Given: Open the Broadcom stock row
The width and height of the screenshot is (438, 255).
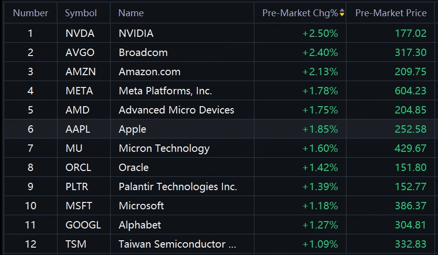Looking at the screenshot, I should point(143,53).
